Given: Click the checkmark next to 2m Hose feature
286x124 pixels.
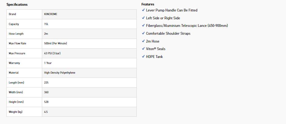Looking at the screenshot, I should pyautogui.click(x=143, y=41).
